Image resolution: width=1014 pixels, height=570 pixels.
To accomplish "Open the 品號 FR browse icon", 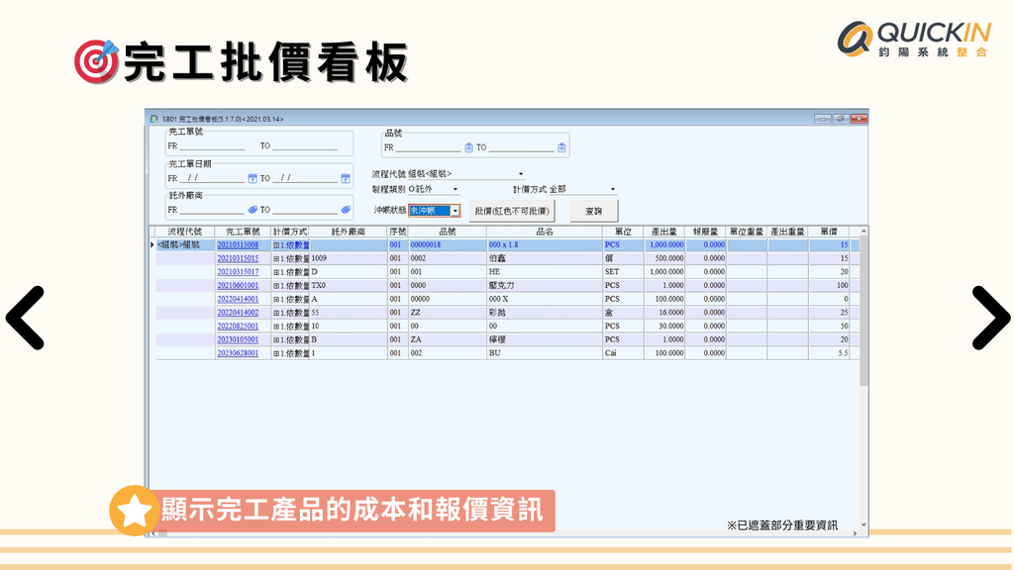I will tap(471, 148).
